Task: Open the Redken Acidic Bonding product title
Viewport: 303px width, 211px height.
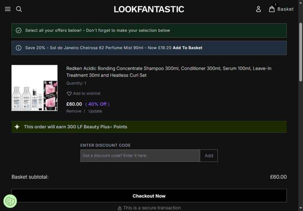Action: pyautogui.click(x=169, y=72)
